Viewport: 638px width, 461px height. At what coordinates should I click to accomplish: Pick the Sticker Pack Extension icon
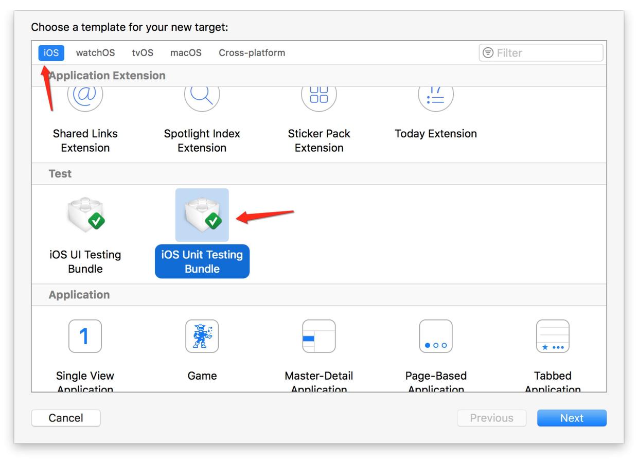pos(318,99)
